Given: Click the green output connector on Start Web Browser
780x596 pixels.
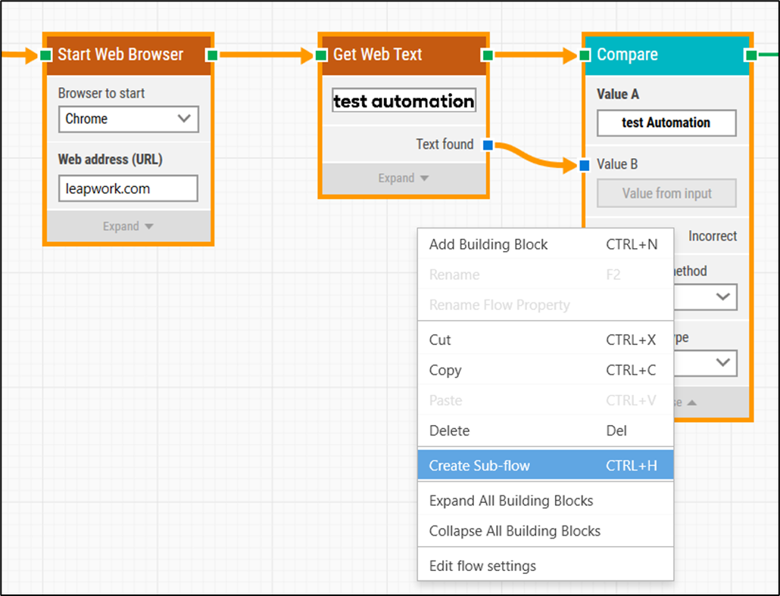Looking at the screenshot, I should coord(213,54).
